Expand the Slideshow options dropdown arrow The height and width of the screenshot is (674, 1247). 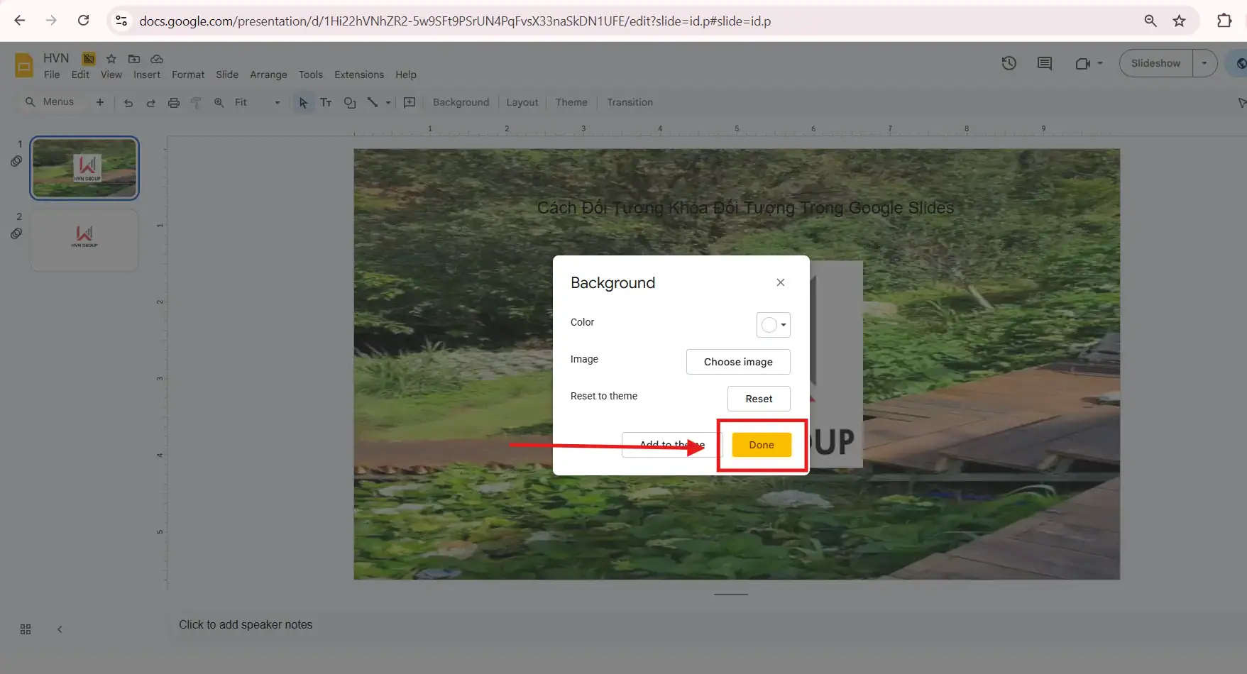coord(1204,63)
